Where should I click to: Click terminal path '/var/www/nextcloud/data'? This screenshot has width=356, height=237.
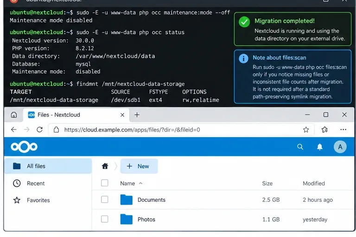[x=115, y=56]
